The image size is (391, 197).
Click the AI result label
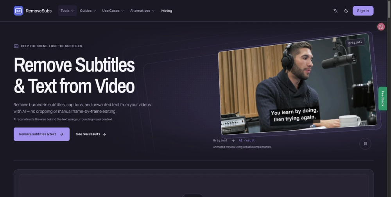click(247, 140)
